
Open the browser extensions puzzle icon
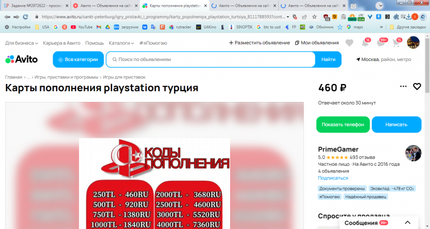[396, 17]
